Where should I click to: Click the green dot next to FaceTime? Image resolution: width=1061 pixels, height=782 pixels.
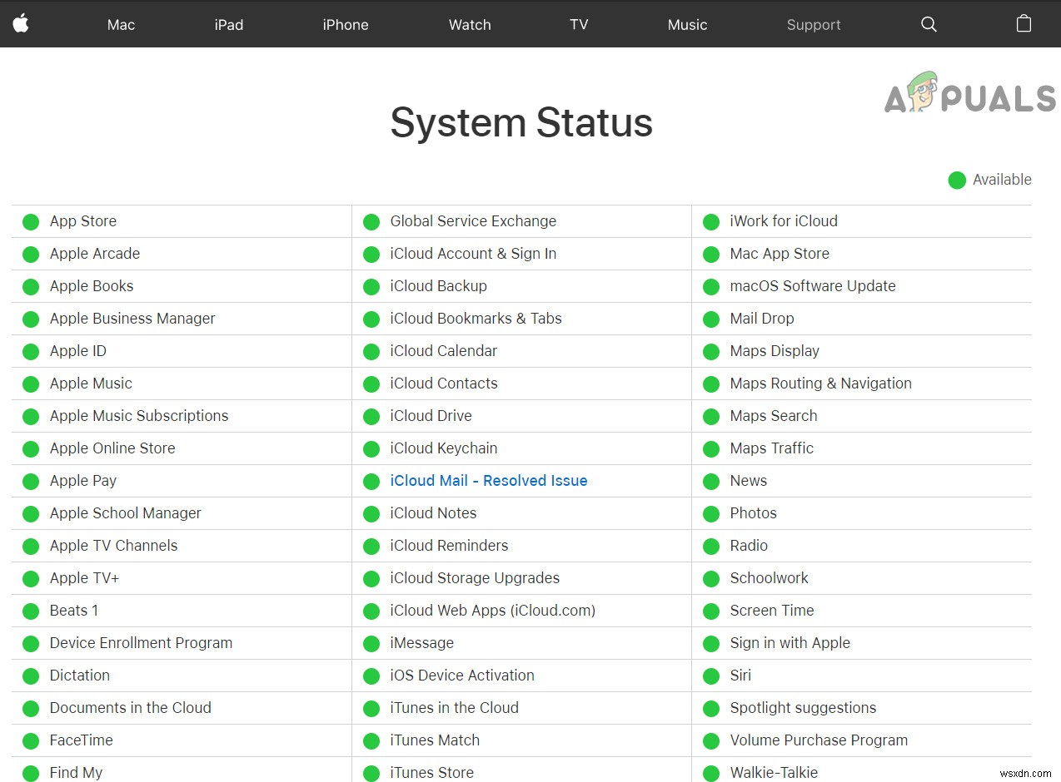coord(31,741)
